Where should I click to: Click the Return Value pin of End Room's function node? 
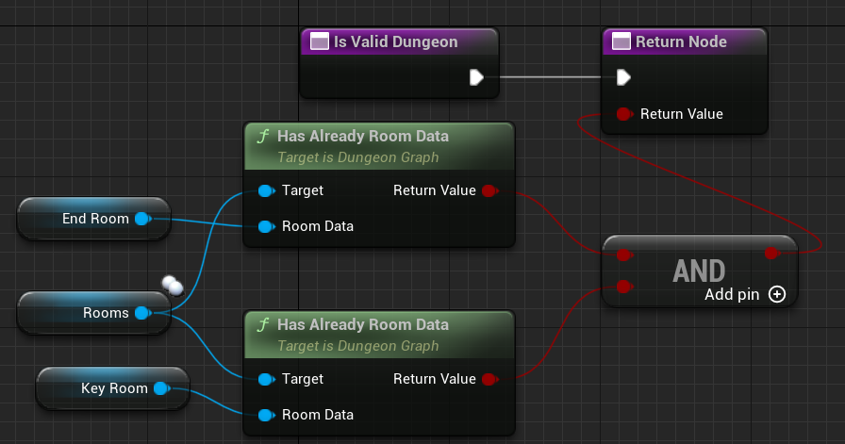(x=488, y=190)
